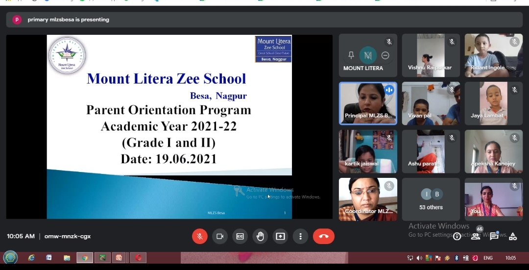Open the chat with everyone icon
529x270 pixels.
(x=494, y=236)
